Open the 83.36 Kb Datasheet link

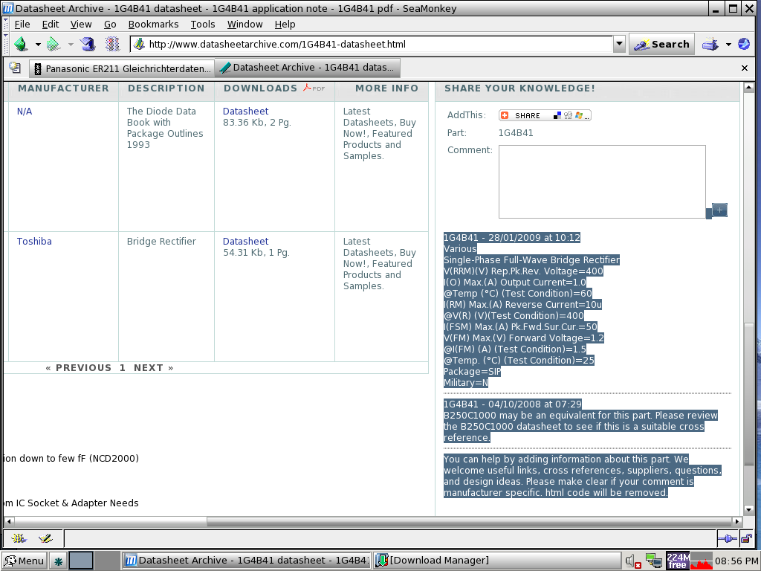245,112
